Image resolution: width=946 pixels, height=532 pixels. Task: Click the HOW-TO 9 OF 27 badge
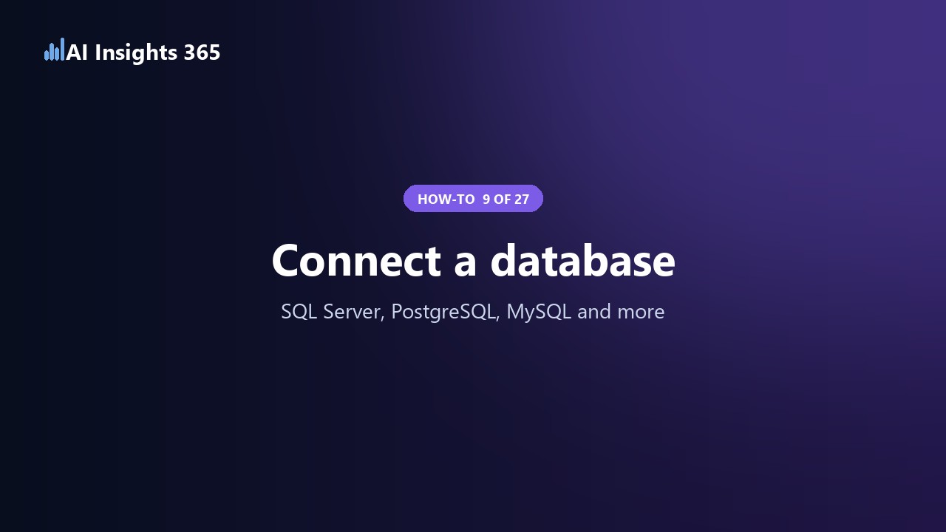tap(473, 199)
